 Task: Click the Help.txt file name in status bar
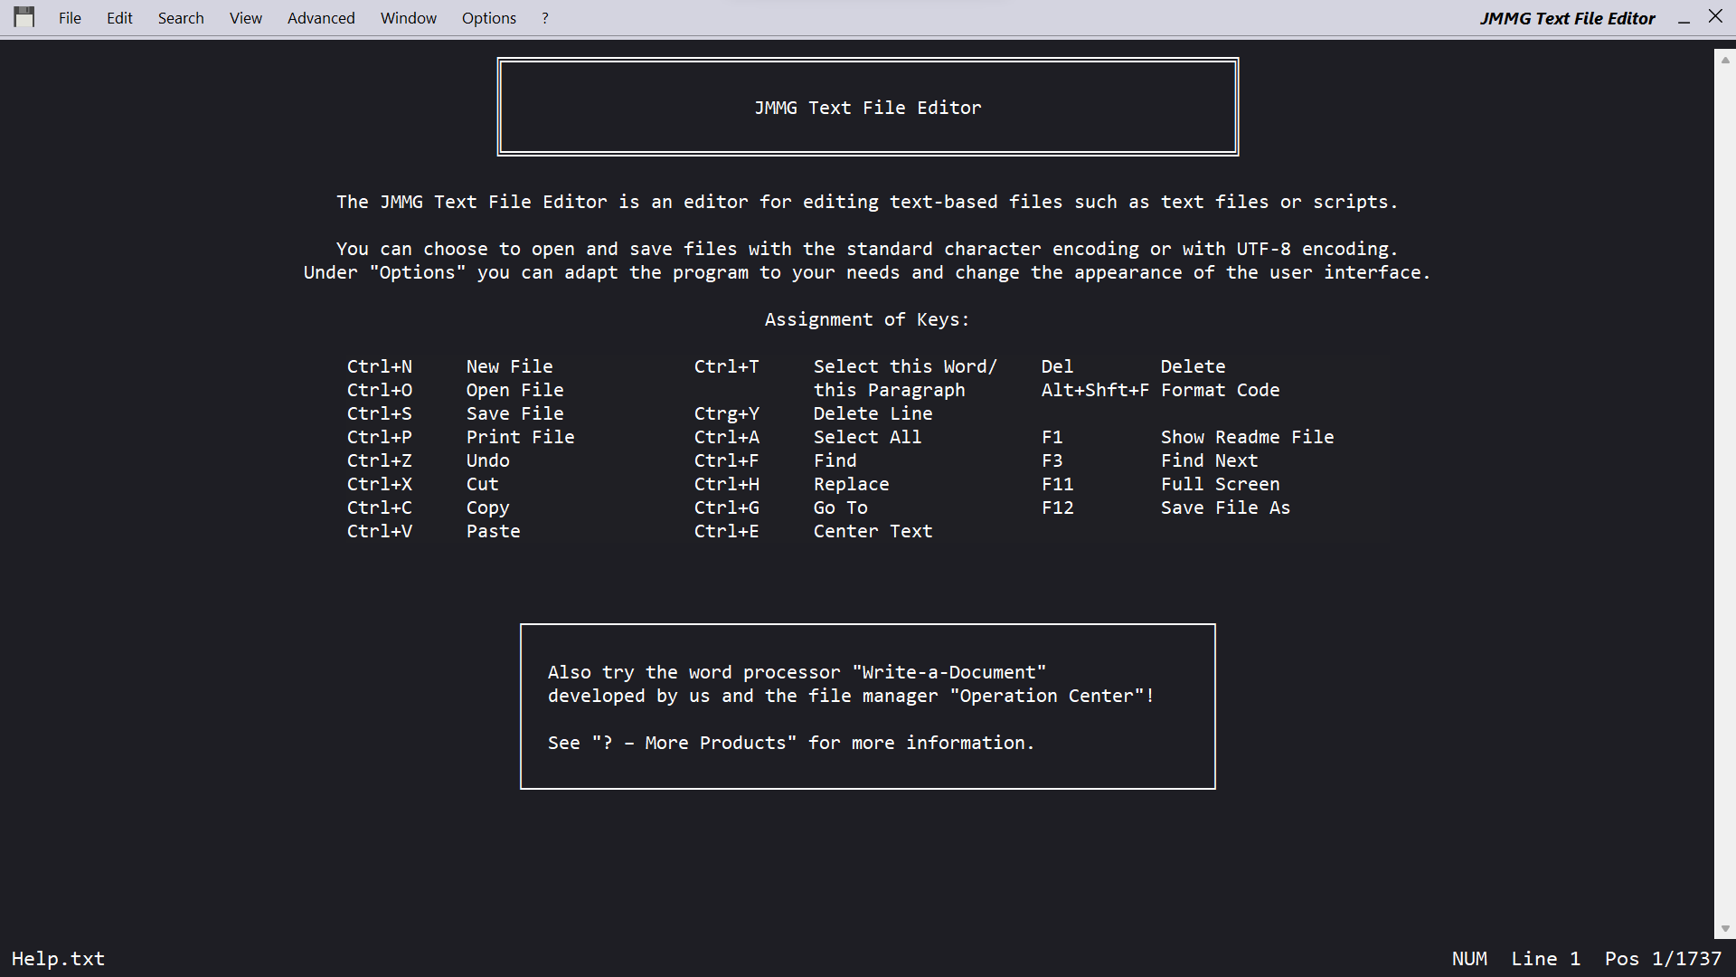point(58,959)
